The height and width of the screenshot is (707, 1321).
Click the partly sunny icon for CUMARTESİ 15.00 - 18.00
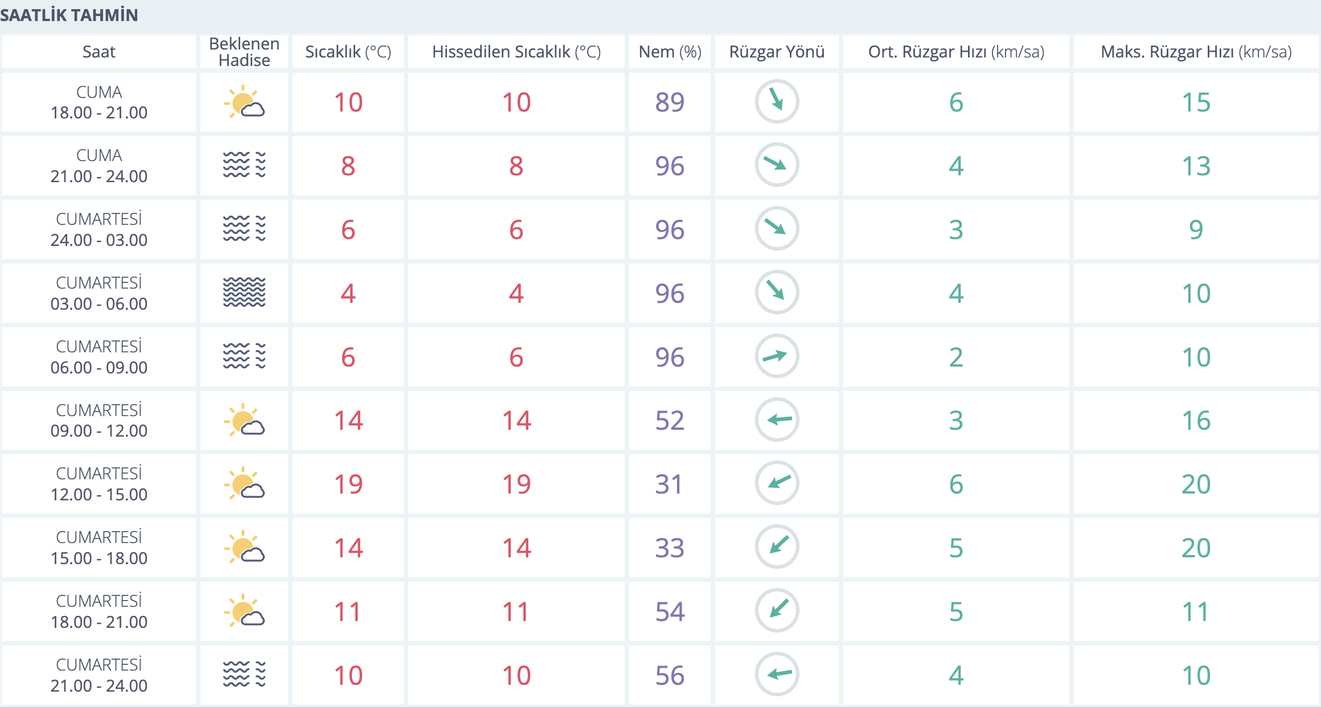(x=244, y=548)
